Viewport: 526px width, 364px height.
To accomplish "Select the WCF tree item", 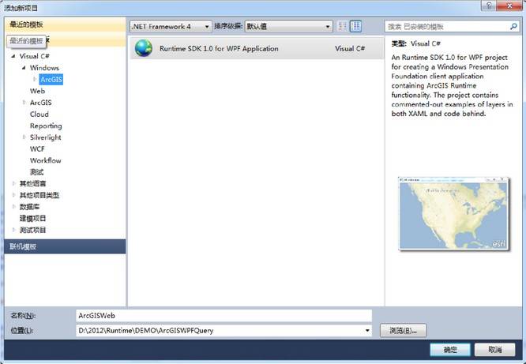I will (37, 149).
